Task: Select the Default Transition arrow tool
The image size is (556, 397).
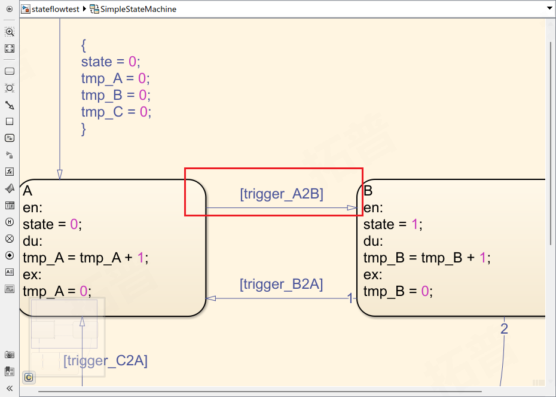Action: tap(9, 105)
